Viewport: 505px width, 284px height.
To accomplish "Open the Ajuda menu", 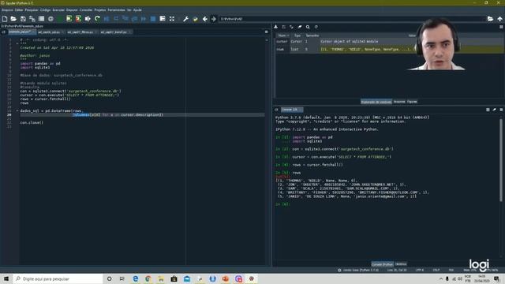I will pos(137,10).
